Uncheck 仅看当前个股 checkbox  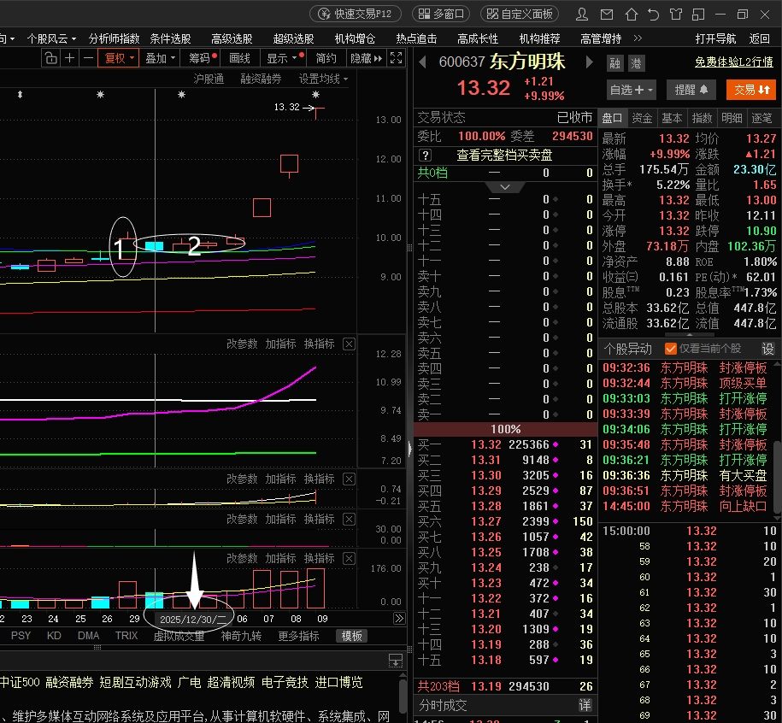point(671,349)
